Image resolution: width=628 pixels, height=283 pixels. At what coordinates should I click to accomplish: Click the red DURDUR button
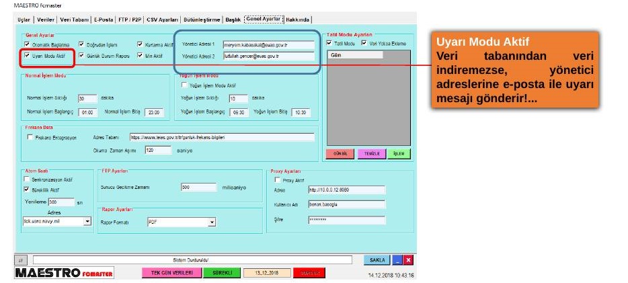pyautogui.click(x=309, y=273)
